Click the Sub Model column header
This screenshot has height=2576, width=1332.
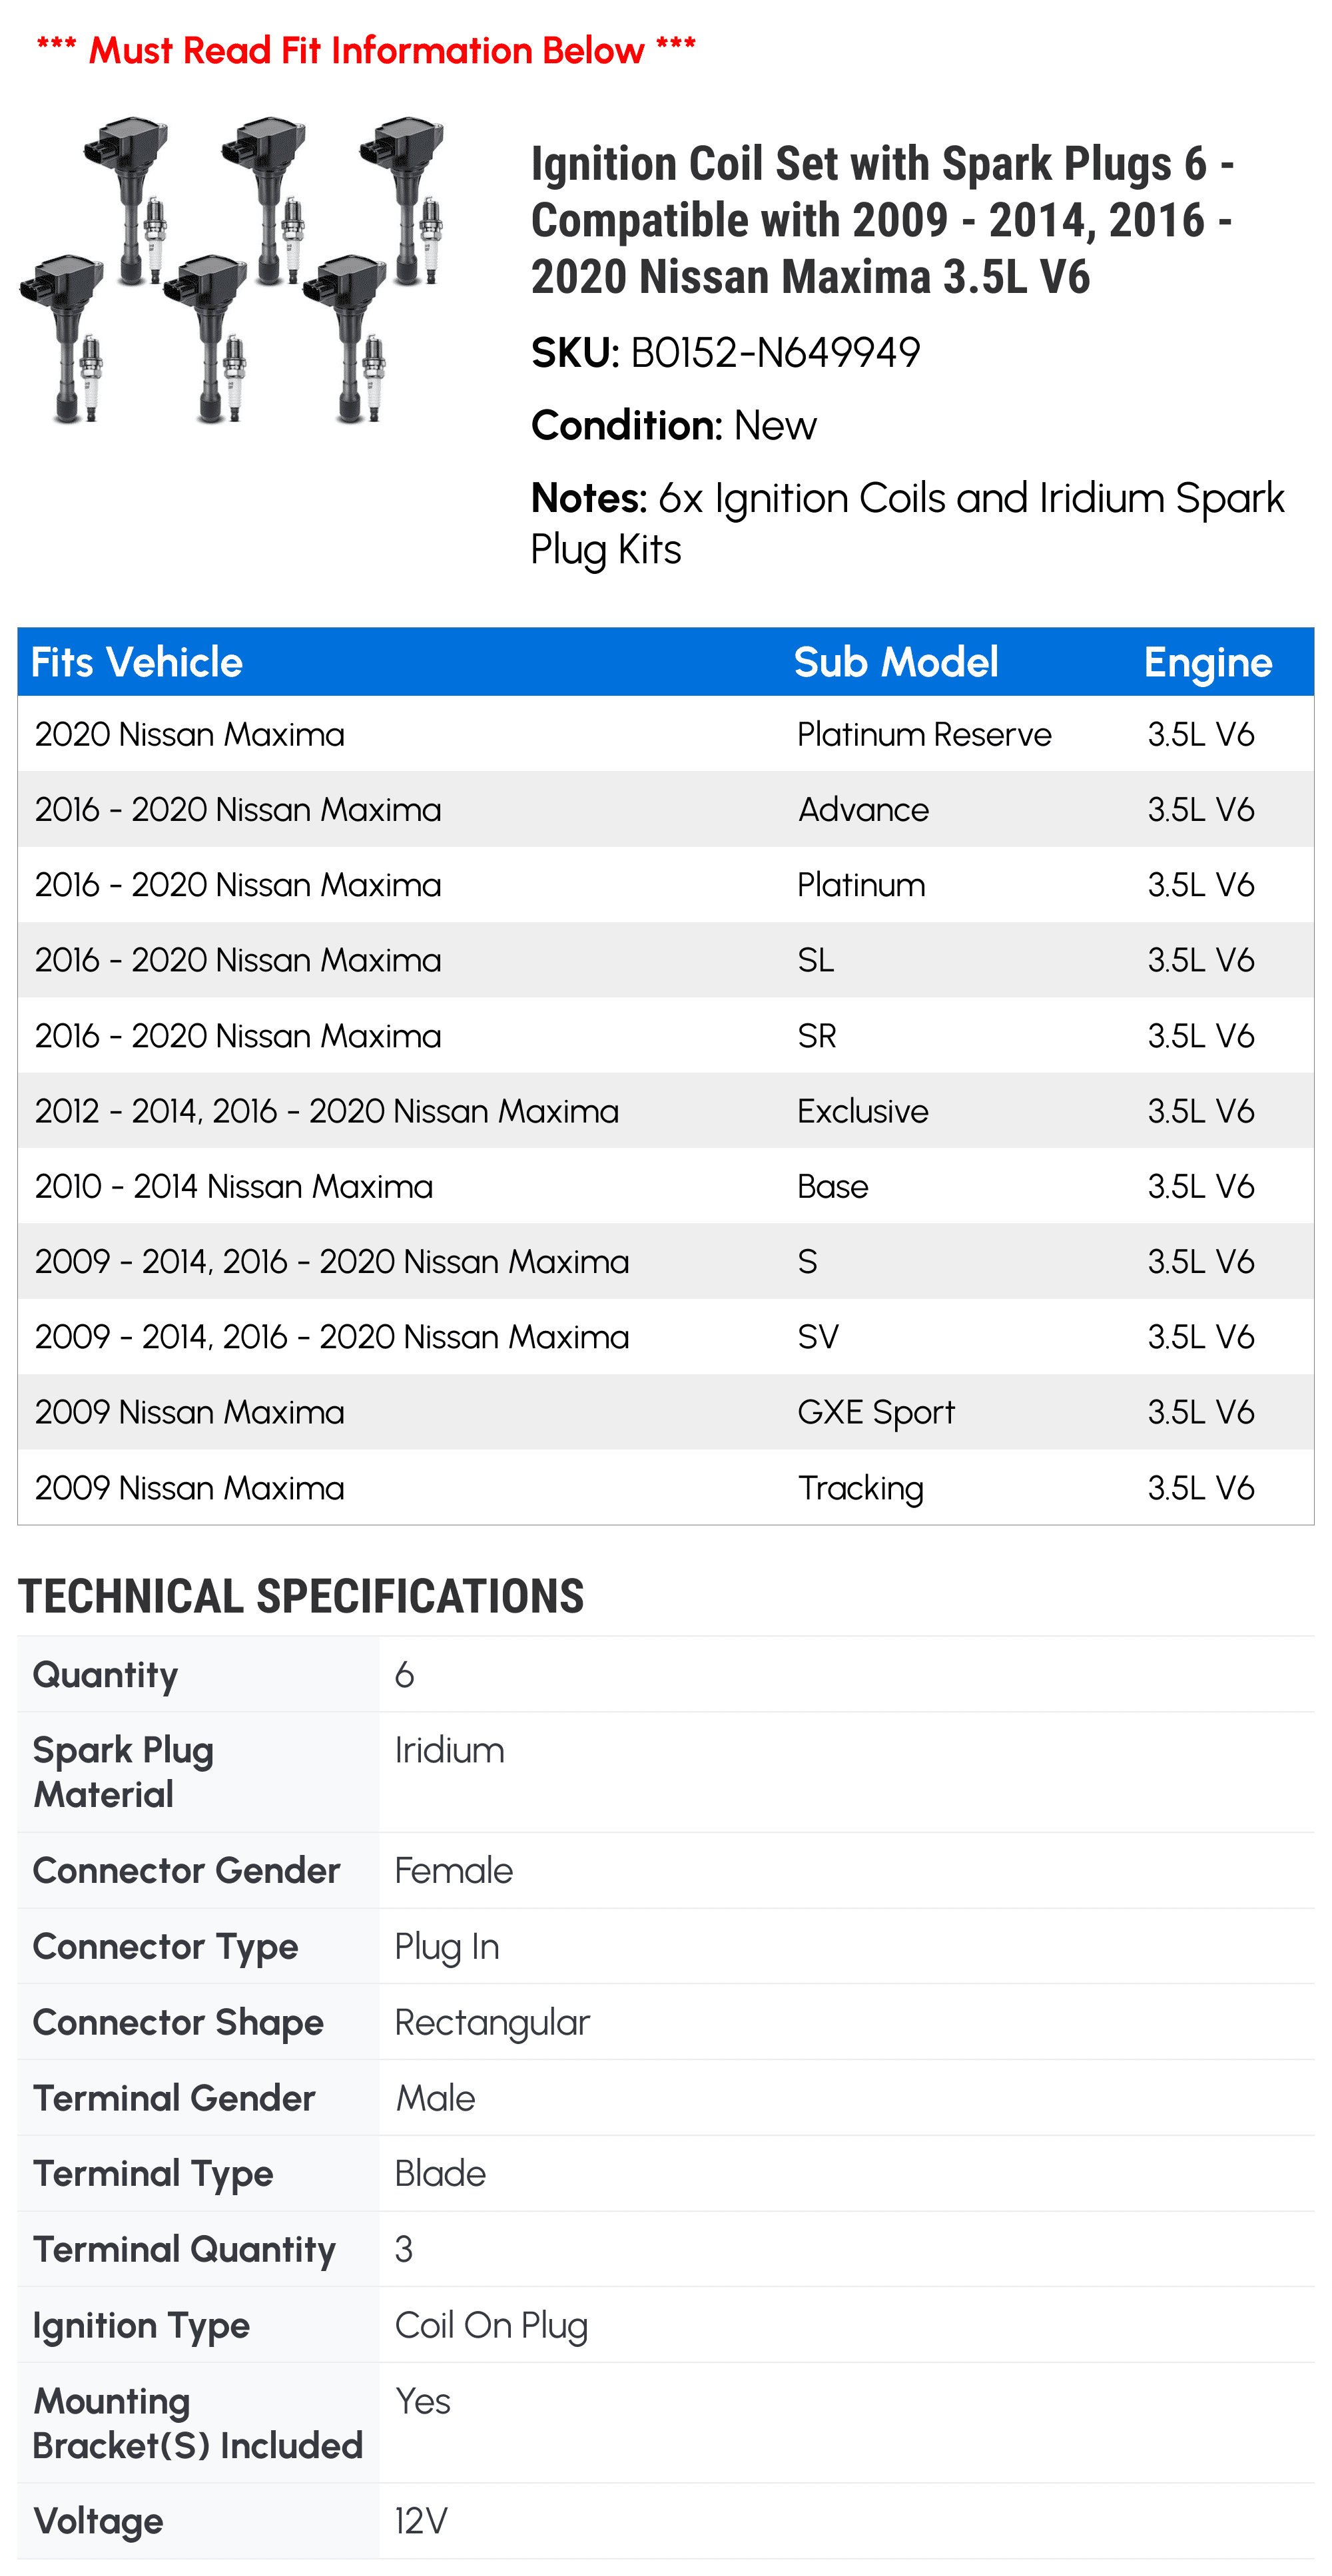coord(895,662)
